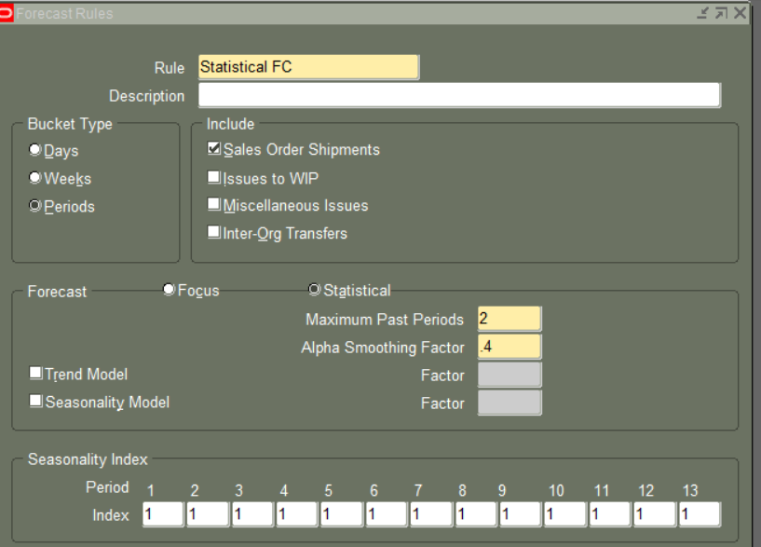Click the Period 1 seasonality index field

pos(161,513)
